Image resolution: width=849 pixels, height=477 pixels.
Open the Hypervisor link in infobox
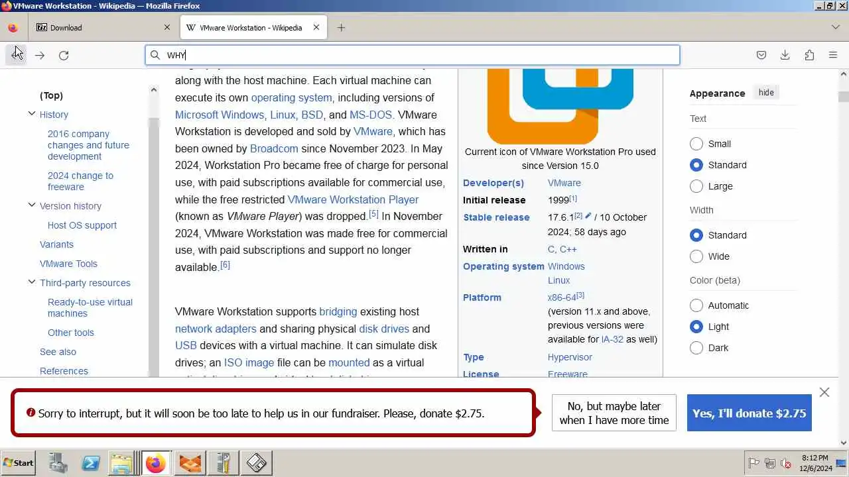[570, 357]
